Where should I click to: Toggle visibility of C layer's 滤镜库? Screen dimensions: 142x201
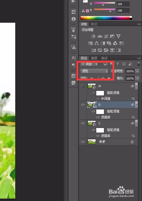tap(98, 136)
